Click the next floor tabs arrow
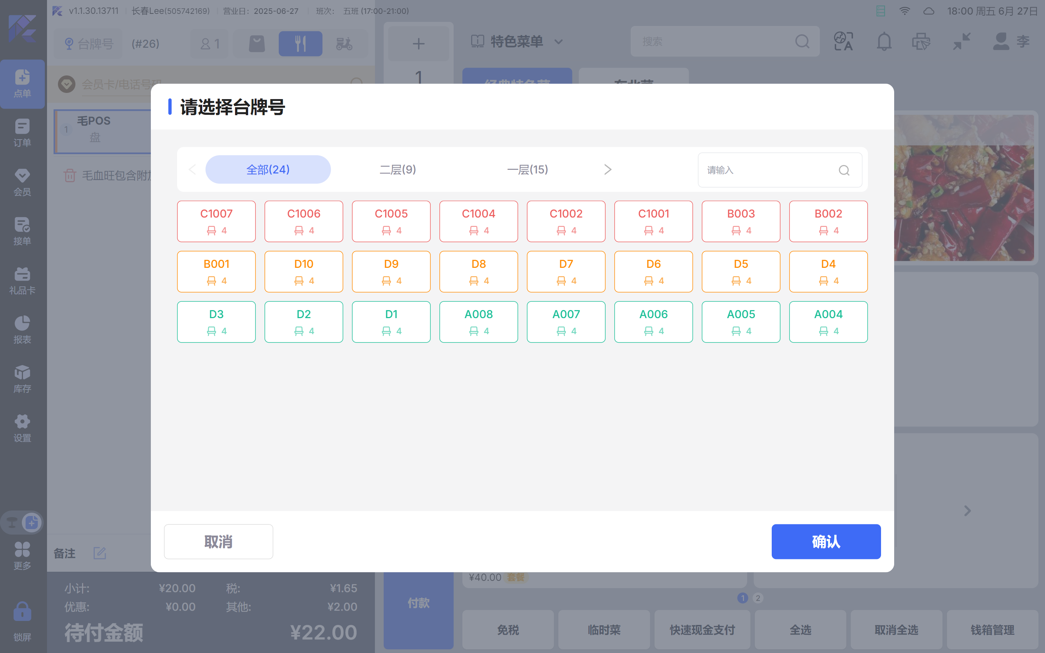Image resolution: width=1045 pixels, height=653 pixels. [x=607, y=169]
